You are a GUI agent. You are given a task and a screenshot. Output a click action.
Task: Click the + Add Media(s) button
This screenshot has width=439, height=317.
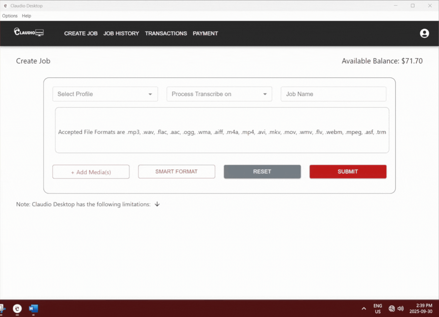[91, 172]
